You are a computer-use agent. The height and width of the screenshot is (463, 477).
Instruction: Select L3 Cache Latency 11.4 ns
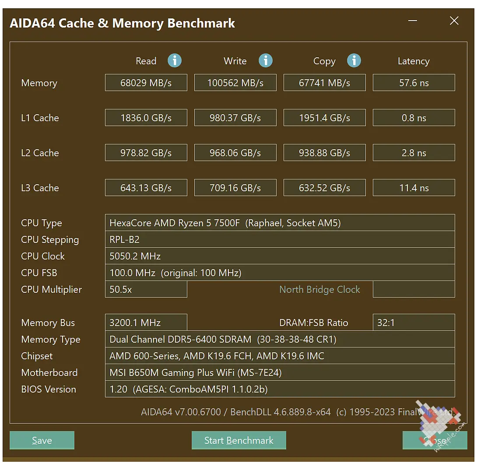[414, 187]
